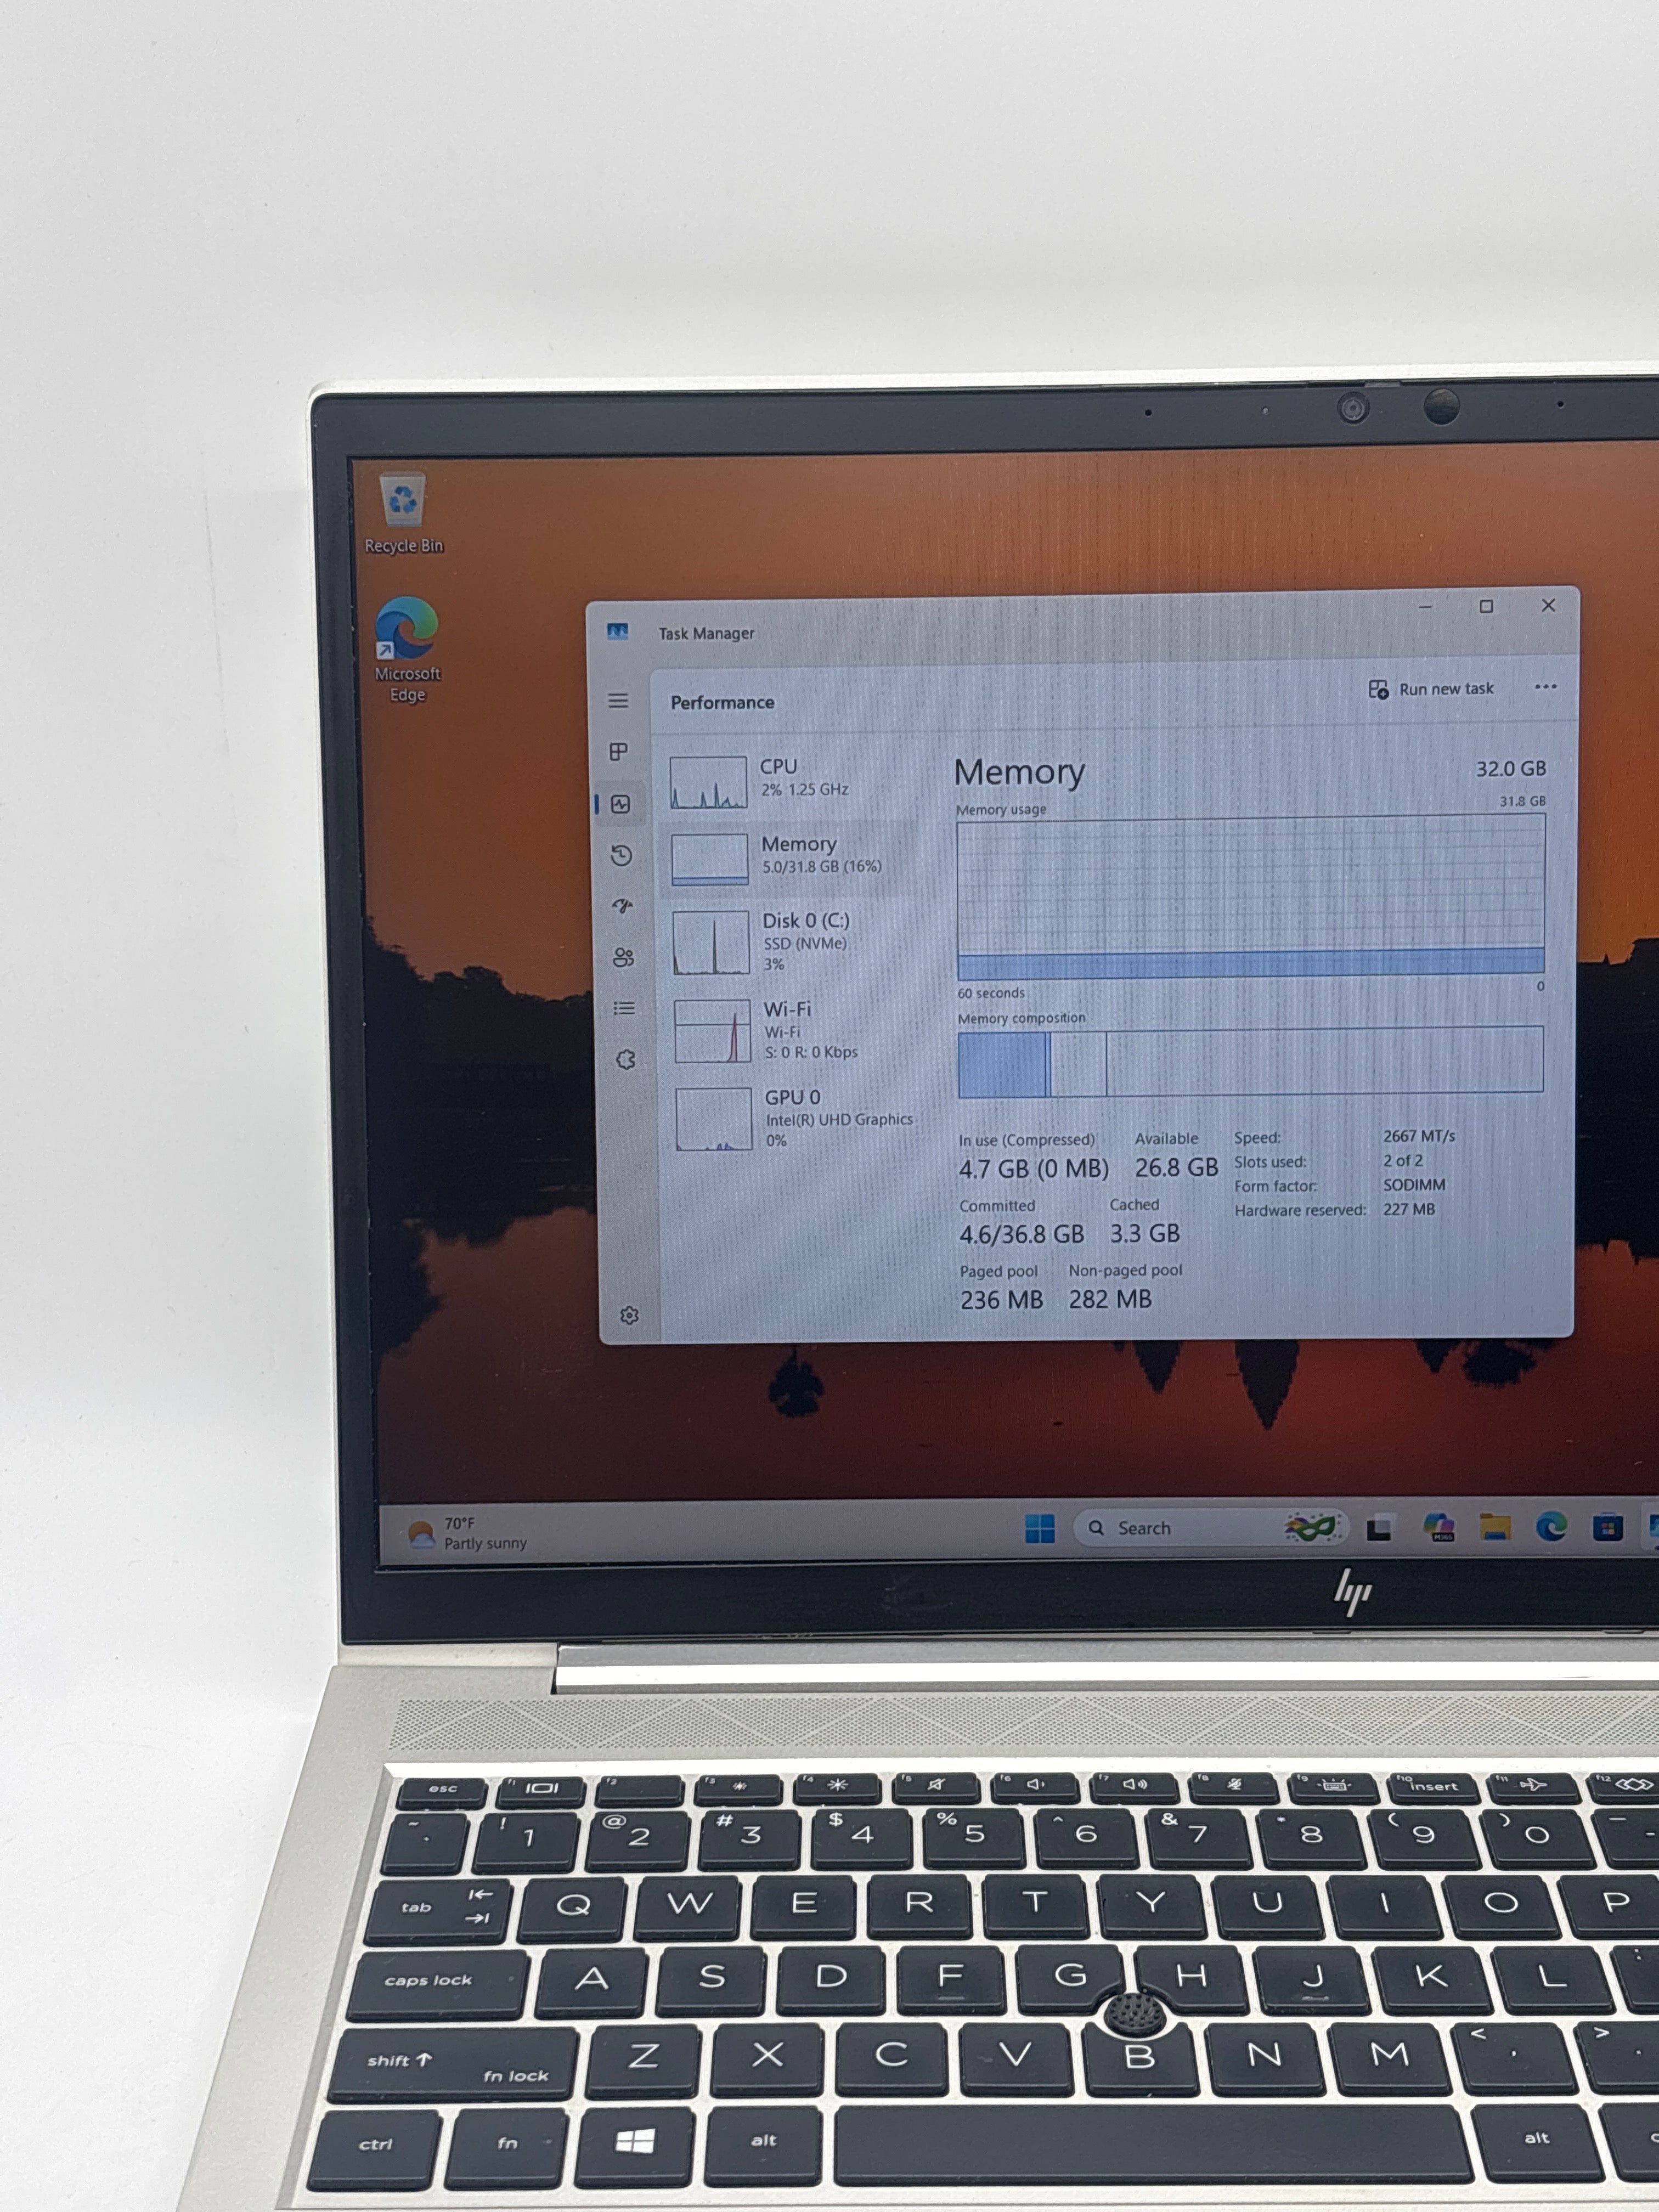Image resolution: width=1659 pixels, height=2212 pixels.
Task: Click the CPU usage mini graph thumbnail
Action: pyautogui.click(x=708, y=782)
